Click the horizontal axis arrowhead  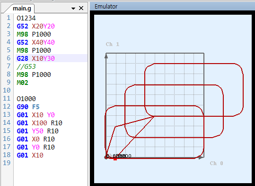[x=201, y=158]
